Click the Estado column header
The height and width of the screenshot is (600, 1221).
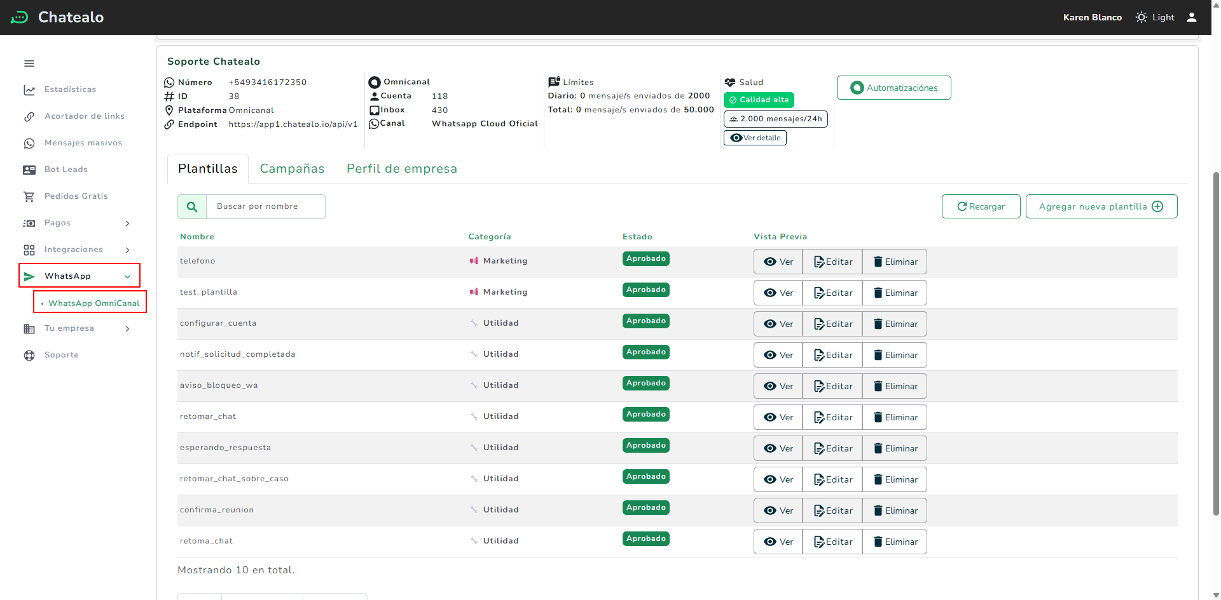[x=637, y=237]
